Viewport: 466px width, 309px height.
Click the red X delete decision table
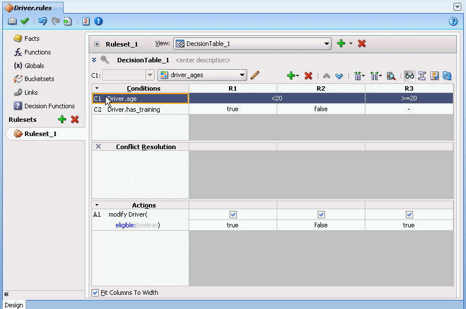tap(361, 44)
